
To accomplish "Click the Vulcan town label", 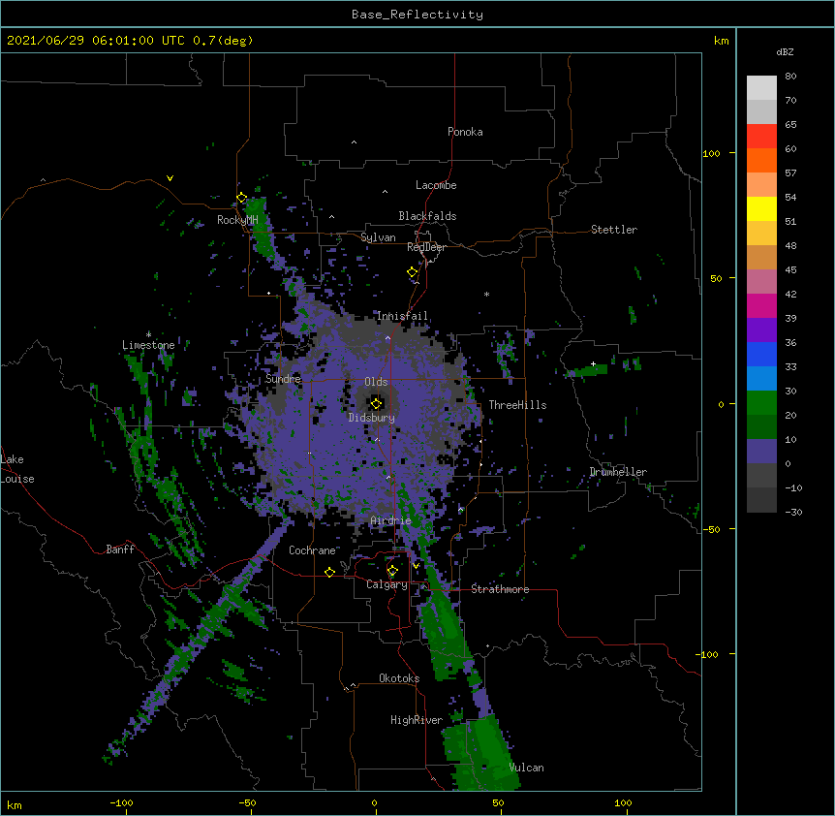I will [x=526, y=768].
